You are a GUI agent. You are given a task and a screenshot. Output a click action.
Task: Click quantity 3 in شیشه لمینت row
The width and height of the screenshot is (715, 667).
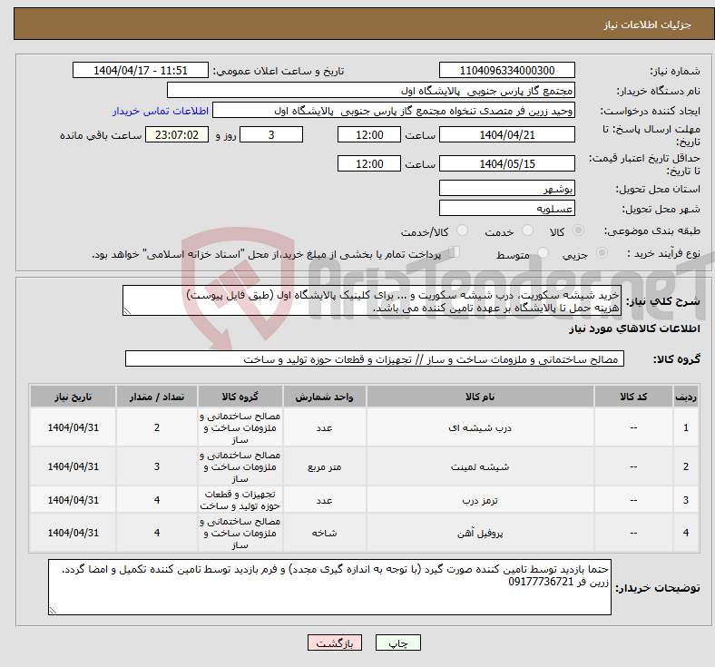tap(157, 466)
